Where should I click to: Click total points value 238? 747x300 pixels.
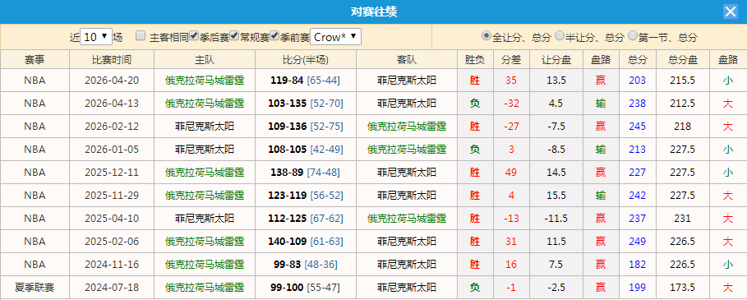638,104
